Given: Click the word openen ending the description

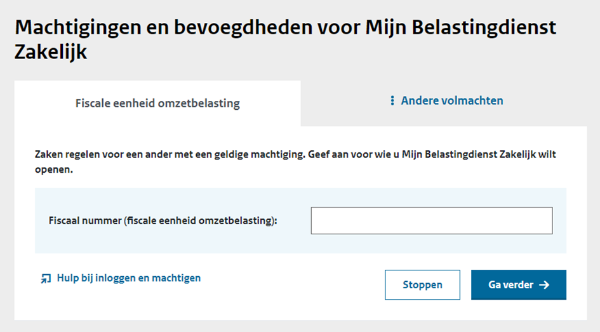Looking at the screenshot, I should point(53,170).
